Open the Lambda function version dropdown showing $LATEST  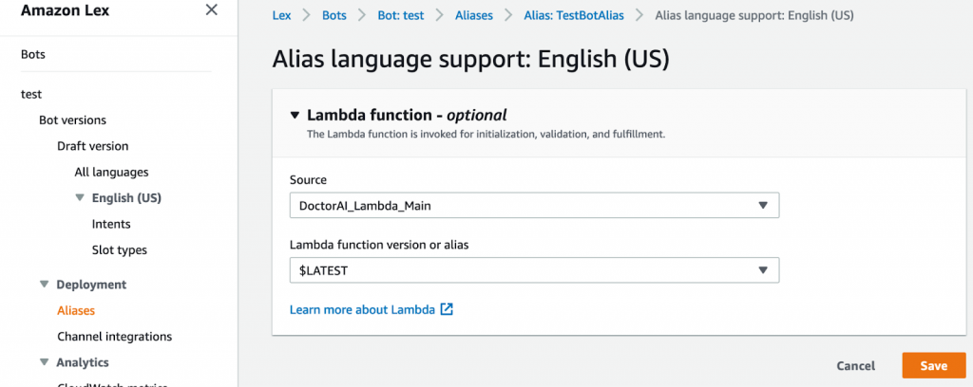534,270
